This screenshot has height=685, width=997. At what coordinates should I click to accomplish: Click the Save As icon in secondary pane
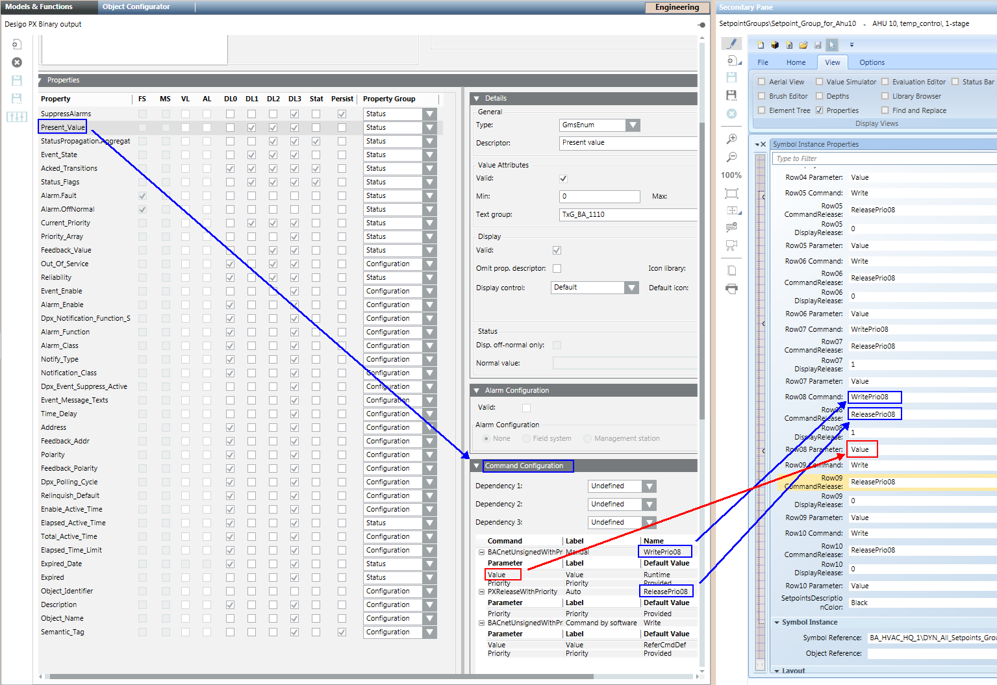pos(731,95)
